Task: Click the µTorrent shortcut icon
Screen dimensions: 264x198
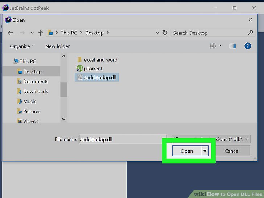Action: pyautogui.click(x=80, y=69)
